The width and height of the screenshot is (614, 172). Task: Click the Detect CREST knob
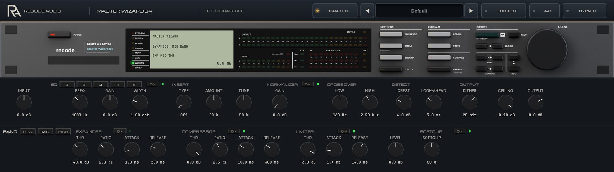[x=403, y=103]
